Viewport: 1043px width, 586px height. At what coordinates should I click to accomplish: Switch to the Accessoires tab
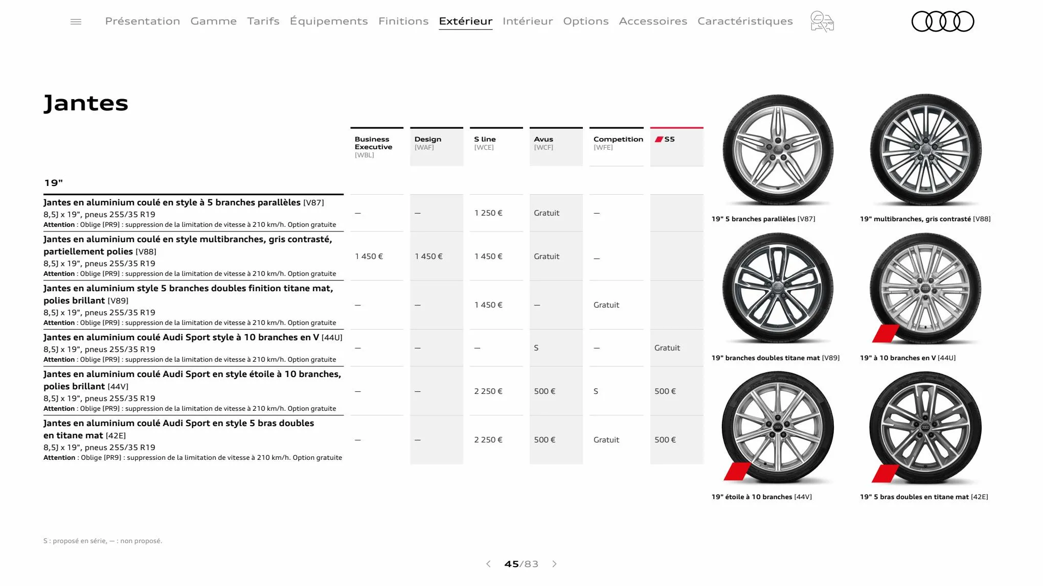click(653, 21)
